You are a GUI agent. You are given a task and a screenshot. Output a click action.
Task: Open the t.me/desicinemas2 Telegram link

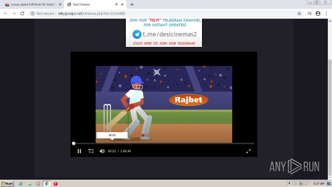[x=170, y=34]
